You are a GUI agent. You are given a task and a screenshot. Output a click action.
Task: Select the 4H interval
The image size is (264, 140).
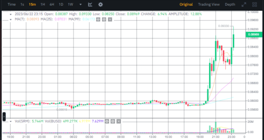coord(52,4)
